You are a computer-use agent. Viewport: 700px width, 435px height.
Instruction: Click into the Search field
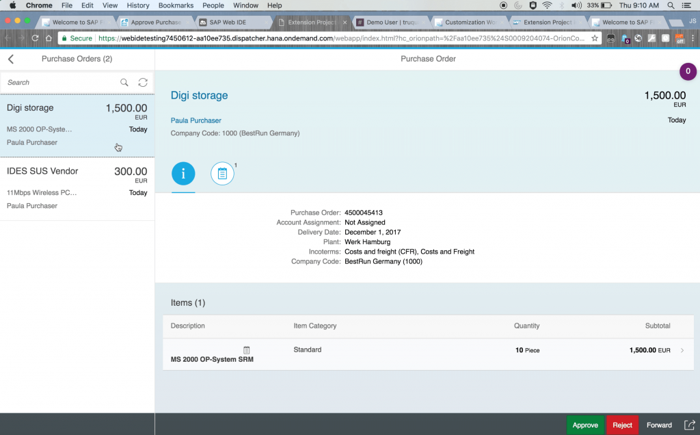pyautogui.click(x=61, y=82)
